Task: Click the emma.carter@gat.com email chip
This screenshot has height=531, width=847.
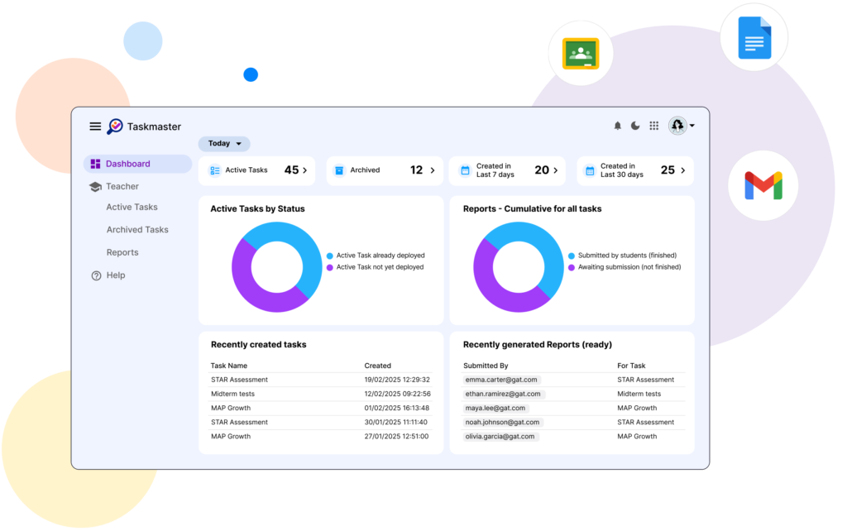Action: tap(501, 380)
